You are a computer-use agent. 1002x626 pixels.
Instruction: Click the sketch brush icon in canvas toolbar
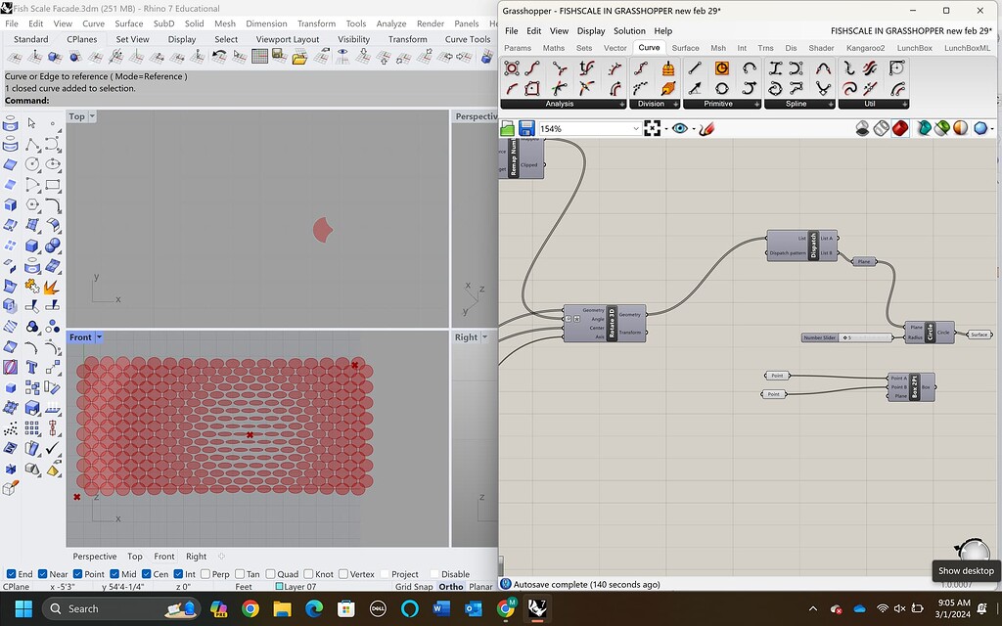coord(706,128)
